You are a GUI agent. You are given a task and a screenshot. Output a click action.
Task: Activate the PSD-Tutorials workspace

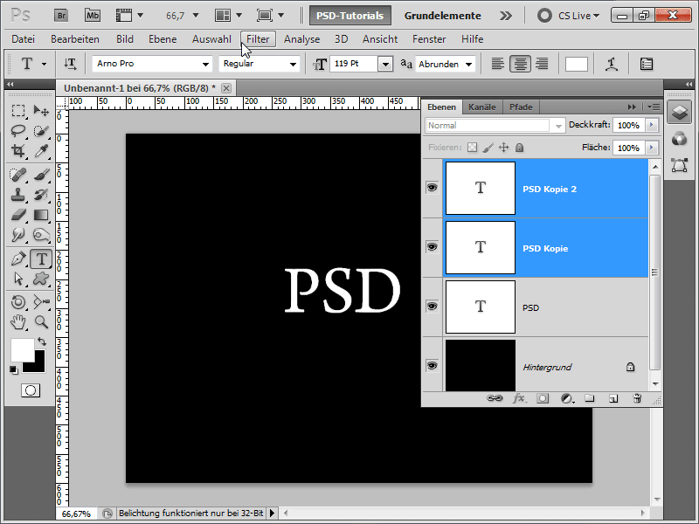(350, 16)
